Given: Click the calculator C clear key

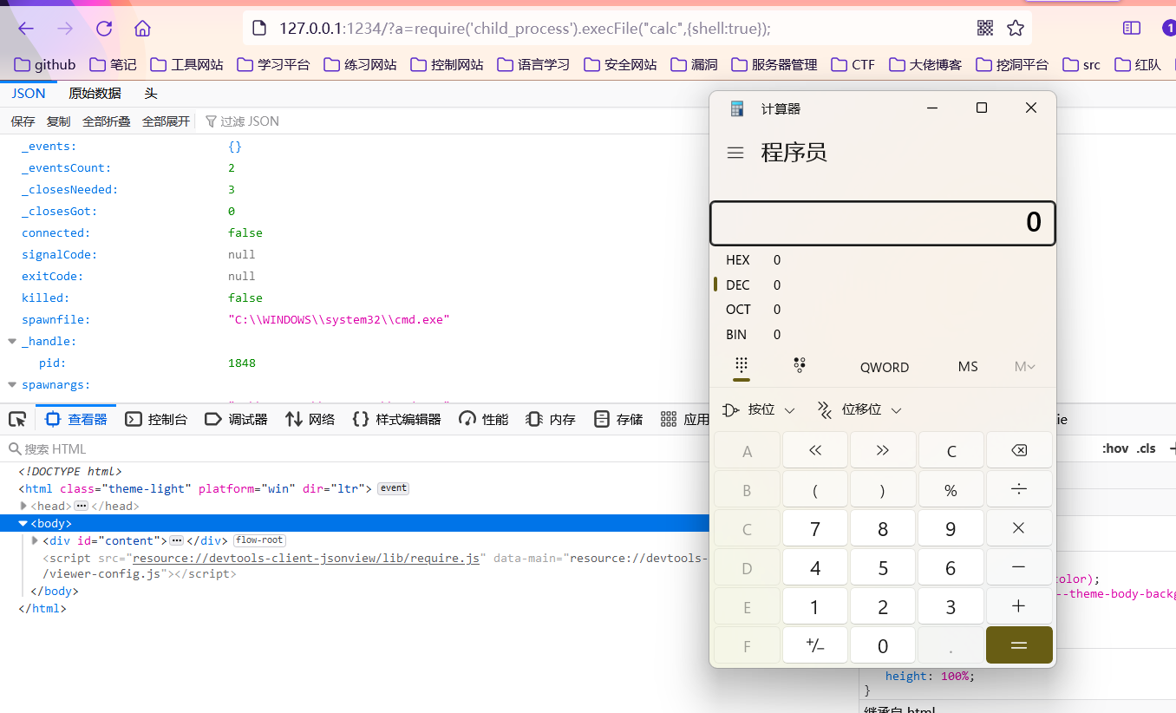Looking at the screenshot, I should pos(951,451).
